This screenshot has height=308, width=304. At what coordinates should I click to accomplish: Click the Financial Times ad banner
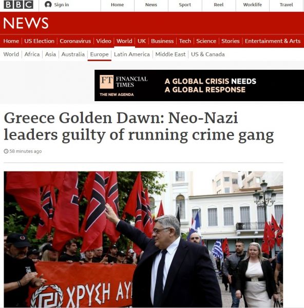coord(199,85)
